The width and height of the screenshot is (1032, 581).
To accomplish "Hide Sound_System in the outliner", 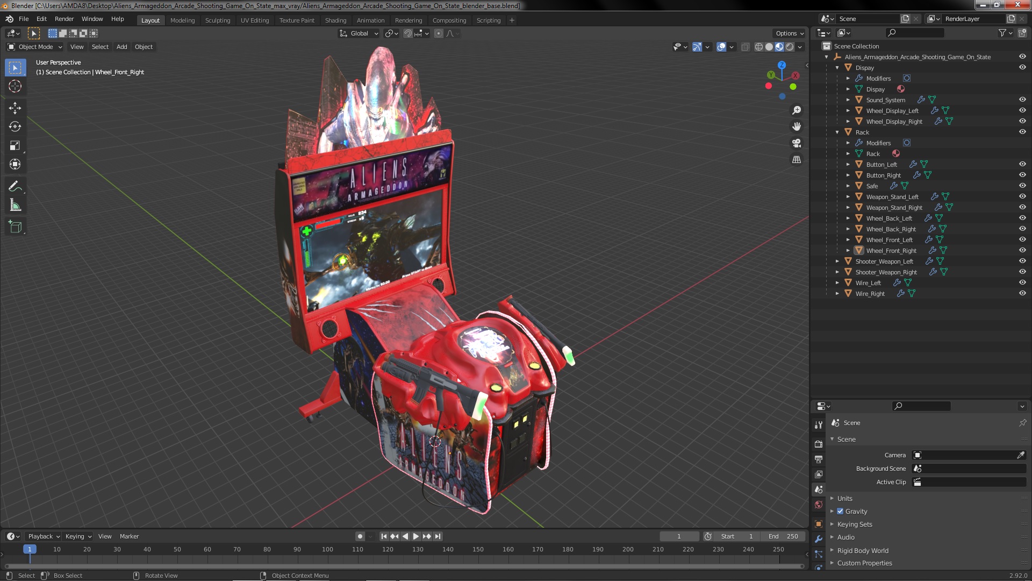I will click(x=1022, y=100).
